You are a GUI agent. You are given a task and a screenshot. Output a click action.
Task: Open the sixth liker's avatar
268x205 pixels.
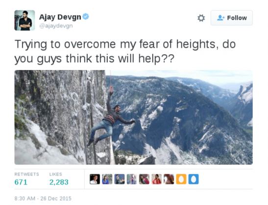pyautogui.click(x=157, y=179)
